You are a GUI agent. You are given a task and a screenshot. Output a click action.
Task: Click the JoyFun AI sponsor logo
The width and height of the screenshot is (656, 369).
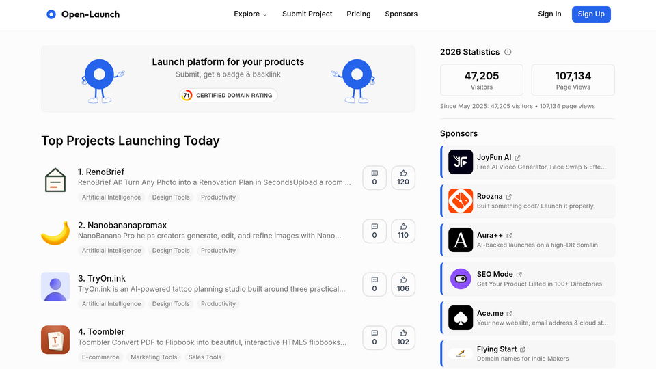tap(461, 162)
